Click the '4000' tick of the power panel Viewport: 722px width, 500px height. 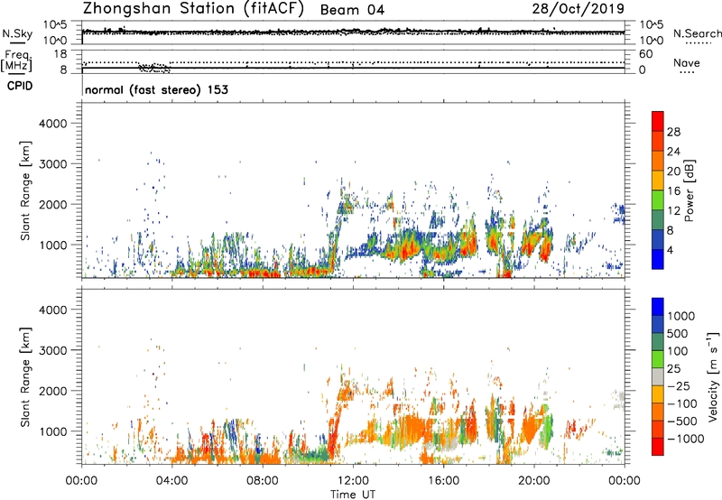pyautogui.click(x=53, y=124)
